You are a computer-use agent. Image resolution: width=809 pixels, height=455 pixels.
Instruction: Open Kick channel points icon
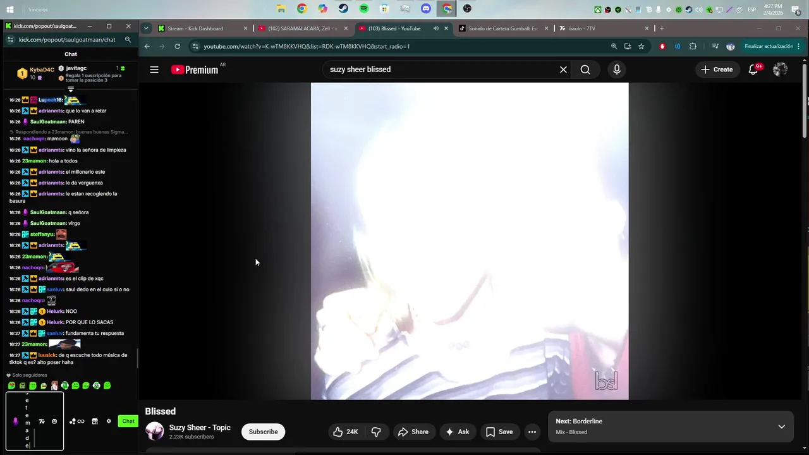76,422
